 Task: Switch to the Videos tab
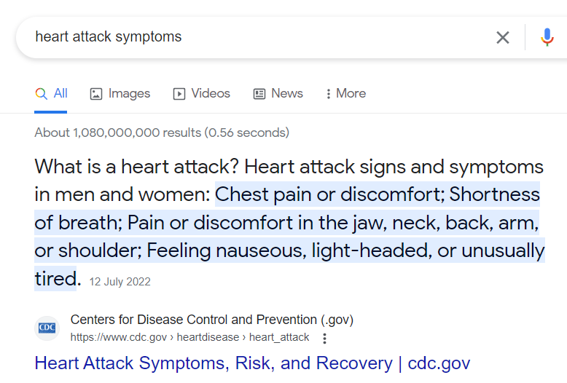point(211,94)
